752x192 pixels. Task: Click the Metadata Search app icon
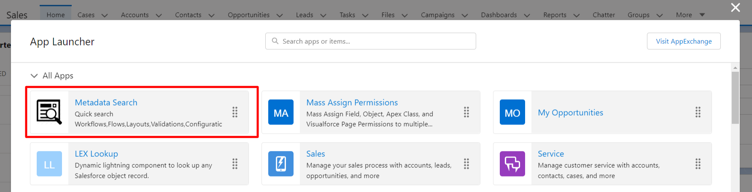pyautogui.click(x=49, y=112)
